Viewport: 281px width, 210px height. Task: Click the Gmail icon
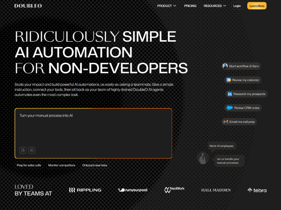coord(226,122)
